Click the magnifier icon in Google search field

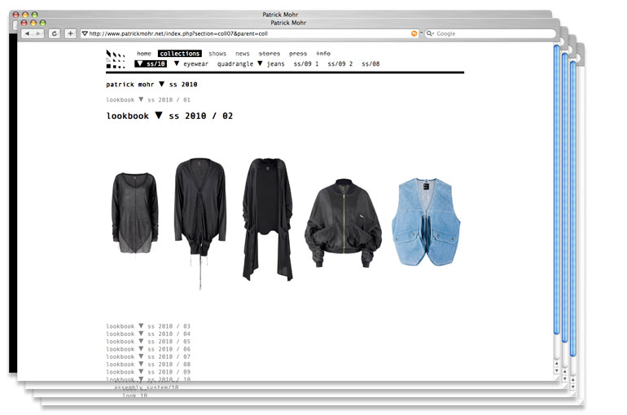(429, 33)
